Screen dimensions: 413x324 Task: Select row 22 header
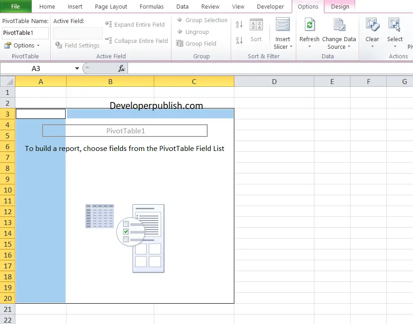point(8,319)
